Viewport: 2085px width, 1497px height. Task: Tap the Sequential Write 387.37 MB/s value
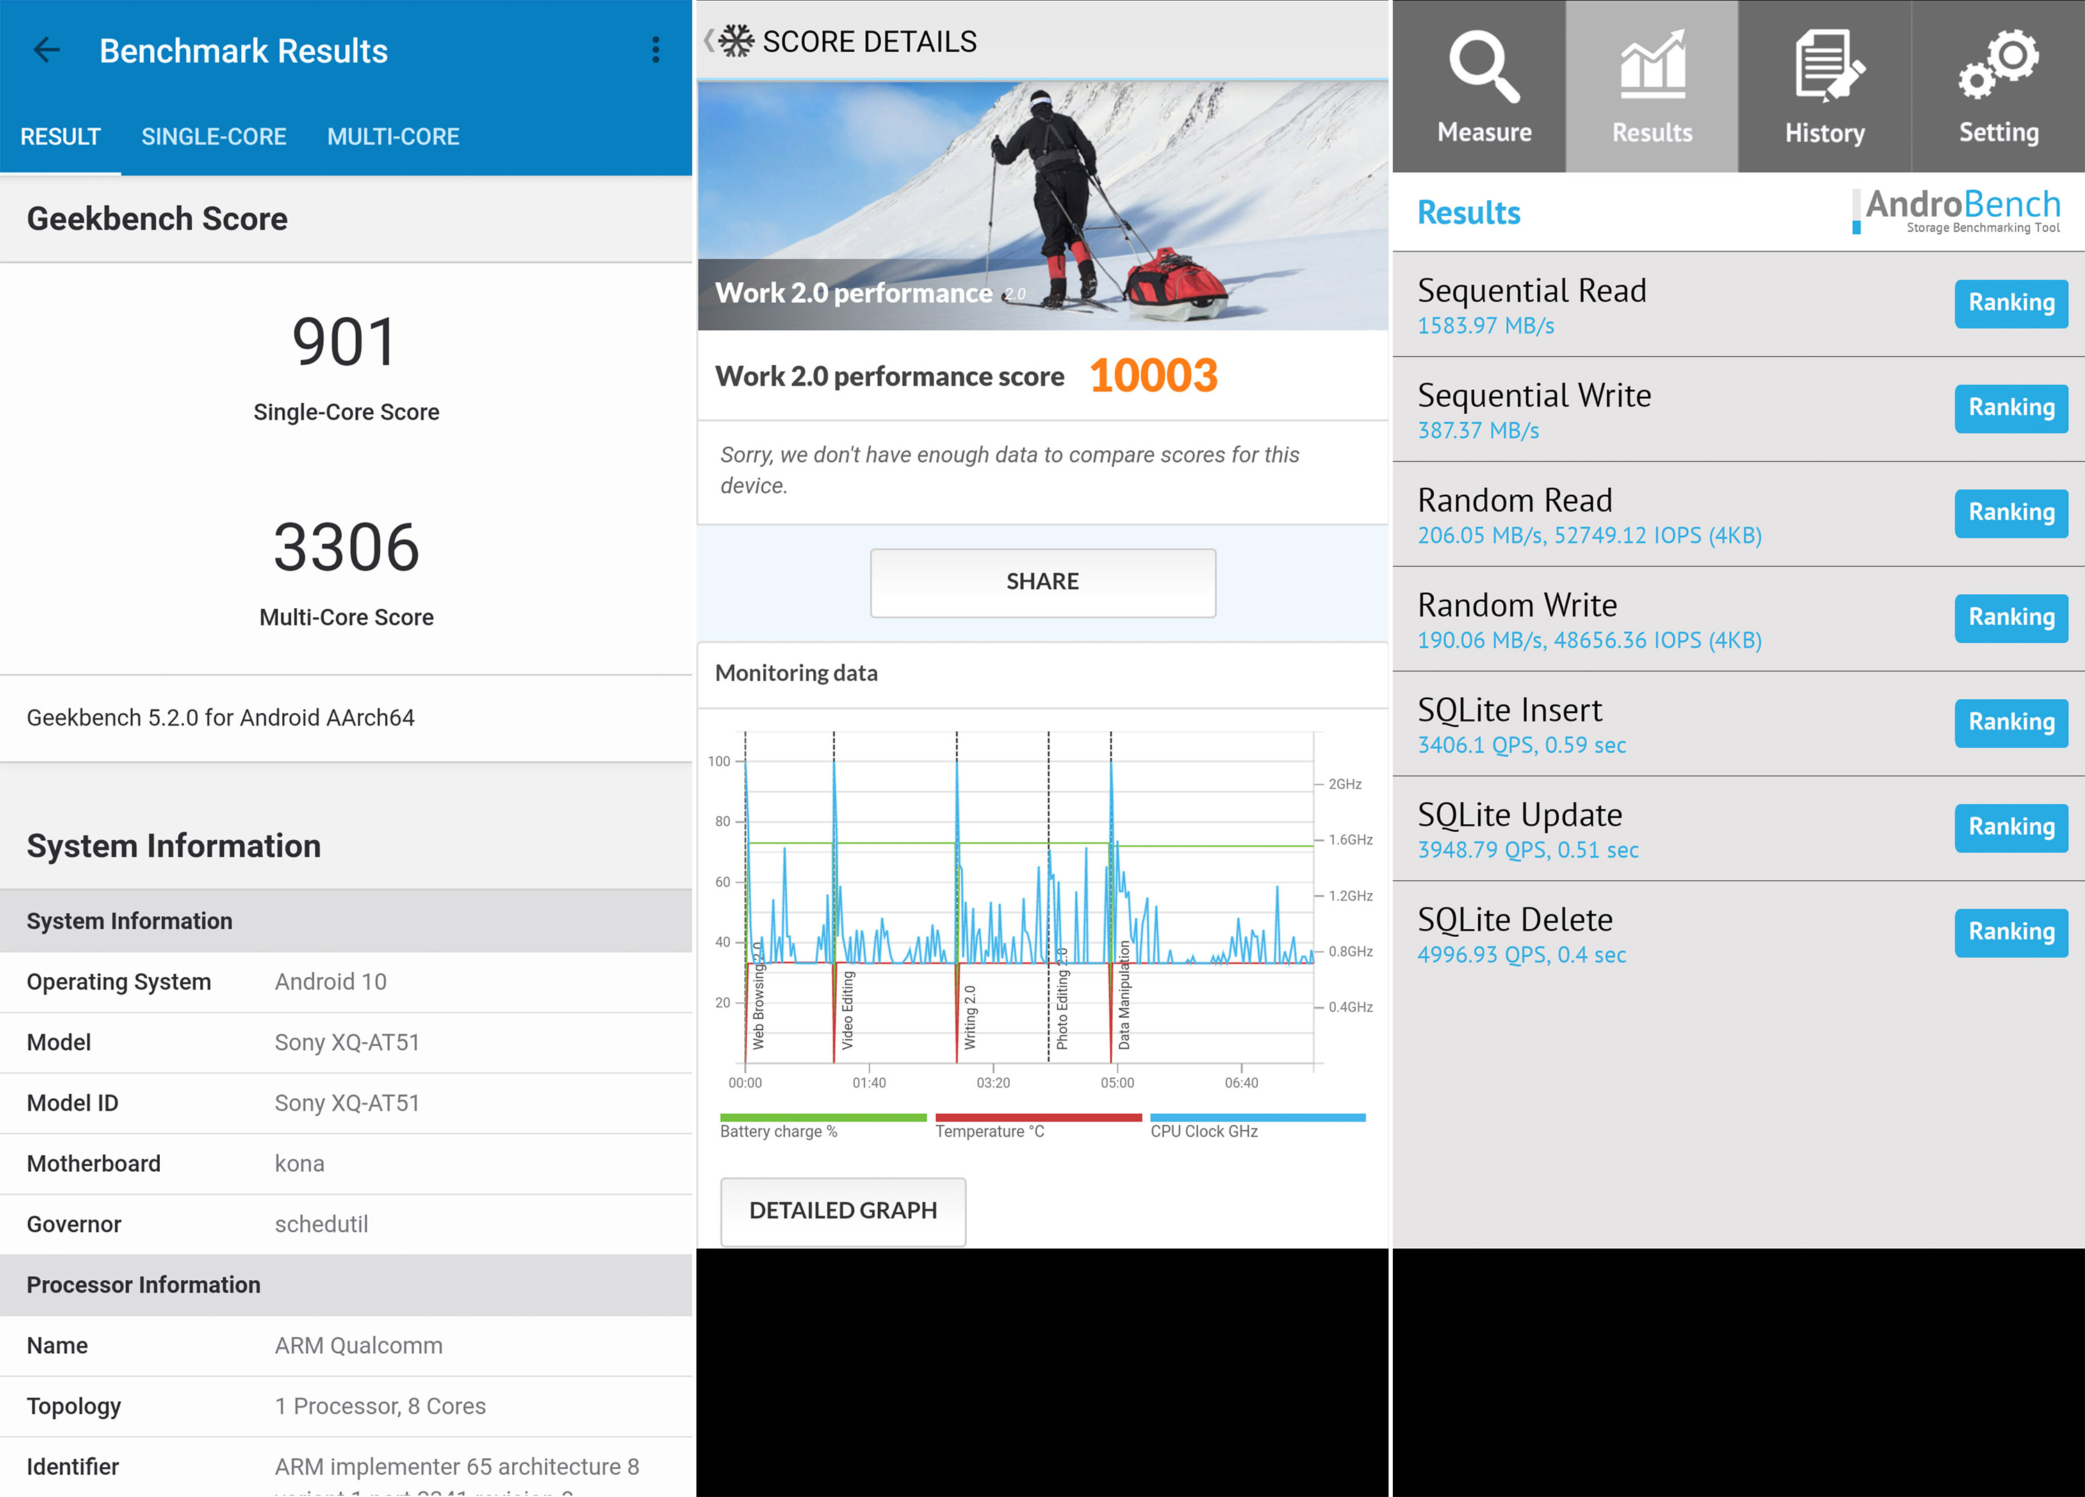(x=1478, y=430)
